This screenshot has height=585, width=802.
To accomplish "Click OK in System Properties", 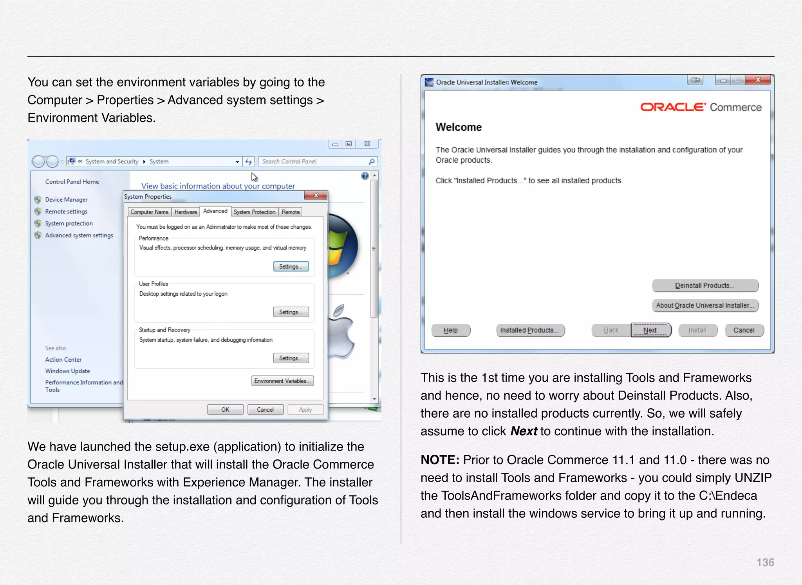I will (225, 409).
